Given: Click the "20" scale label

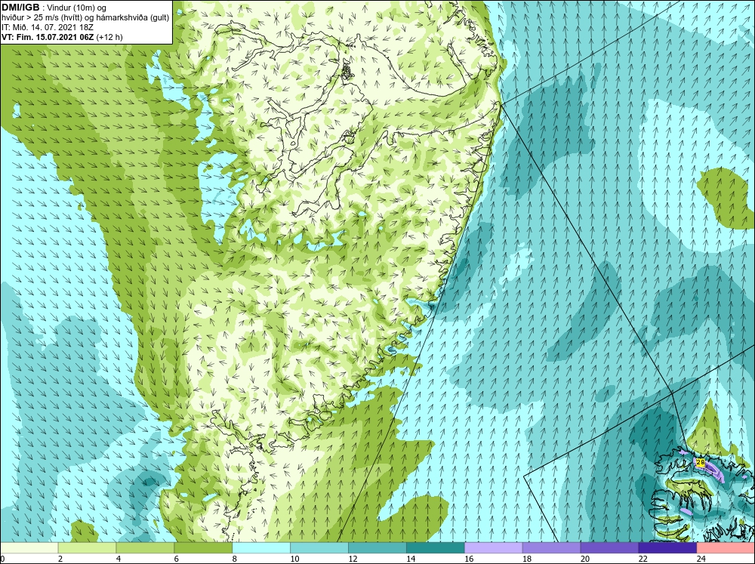Looking at the screenshot, I should [585, 559].
